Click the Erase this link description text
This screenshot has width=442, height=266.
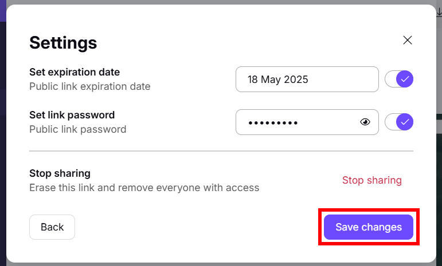(x=144, y=188)
